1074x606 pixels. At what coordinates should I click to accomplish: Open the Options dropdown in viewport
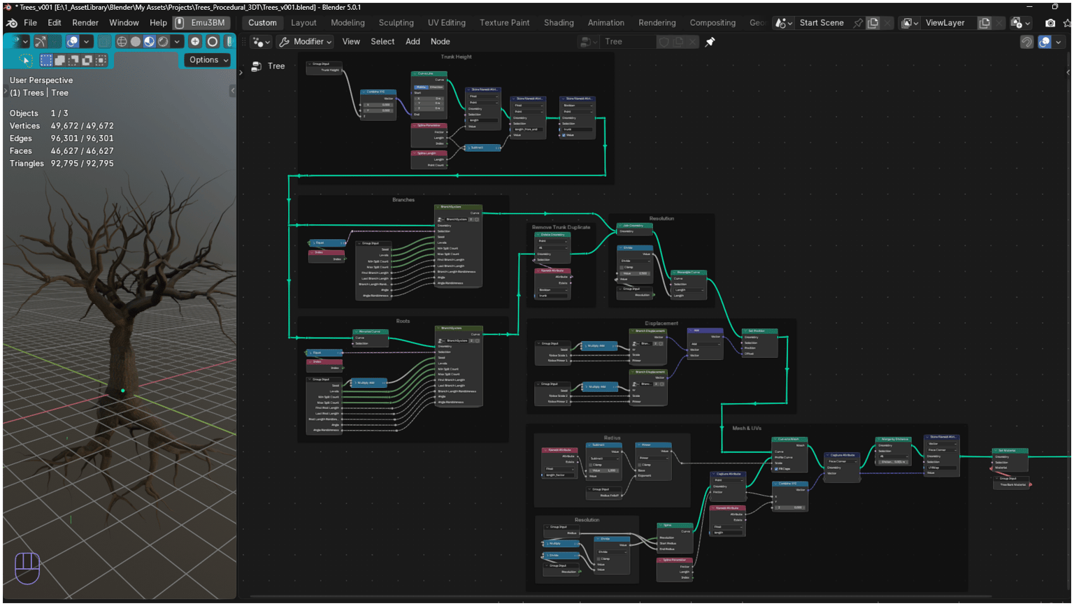[x=208, y=60]
